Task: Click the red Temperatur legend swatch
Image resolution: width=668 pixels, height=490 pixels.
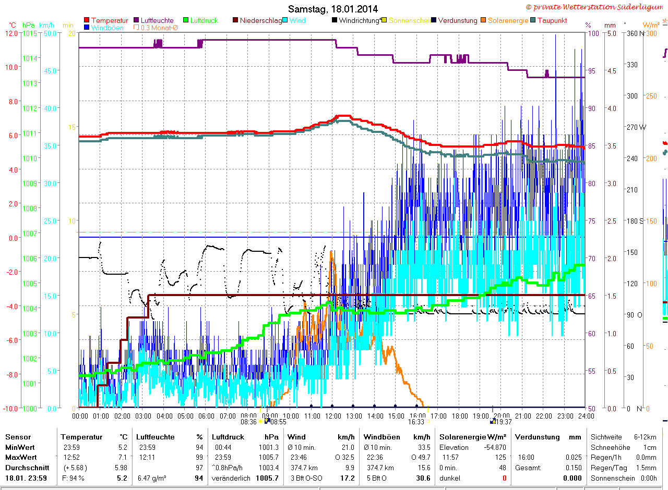Action: [x=87, y=20]
